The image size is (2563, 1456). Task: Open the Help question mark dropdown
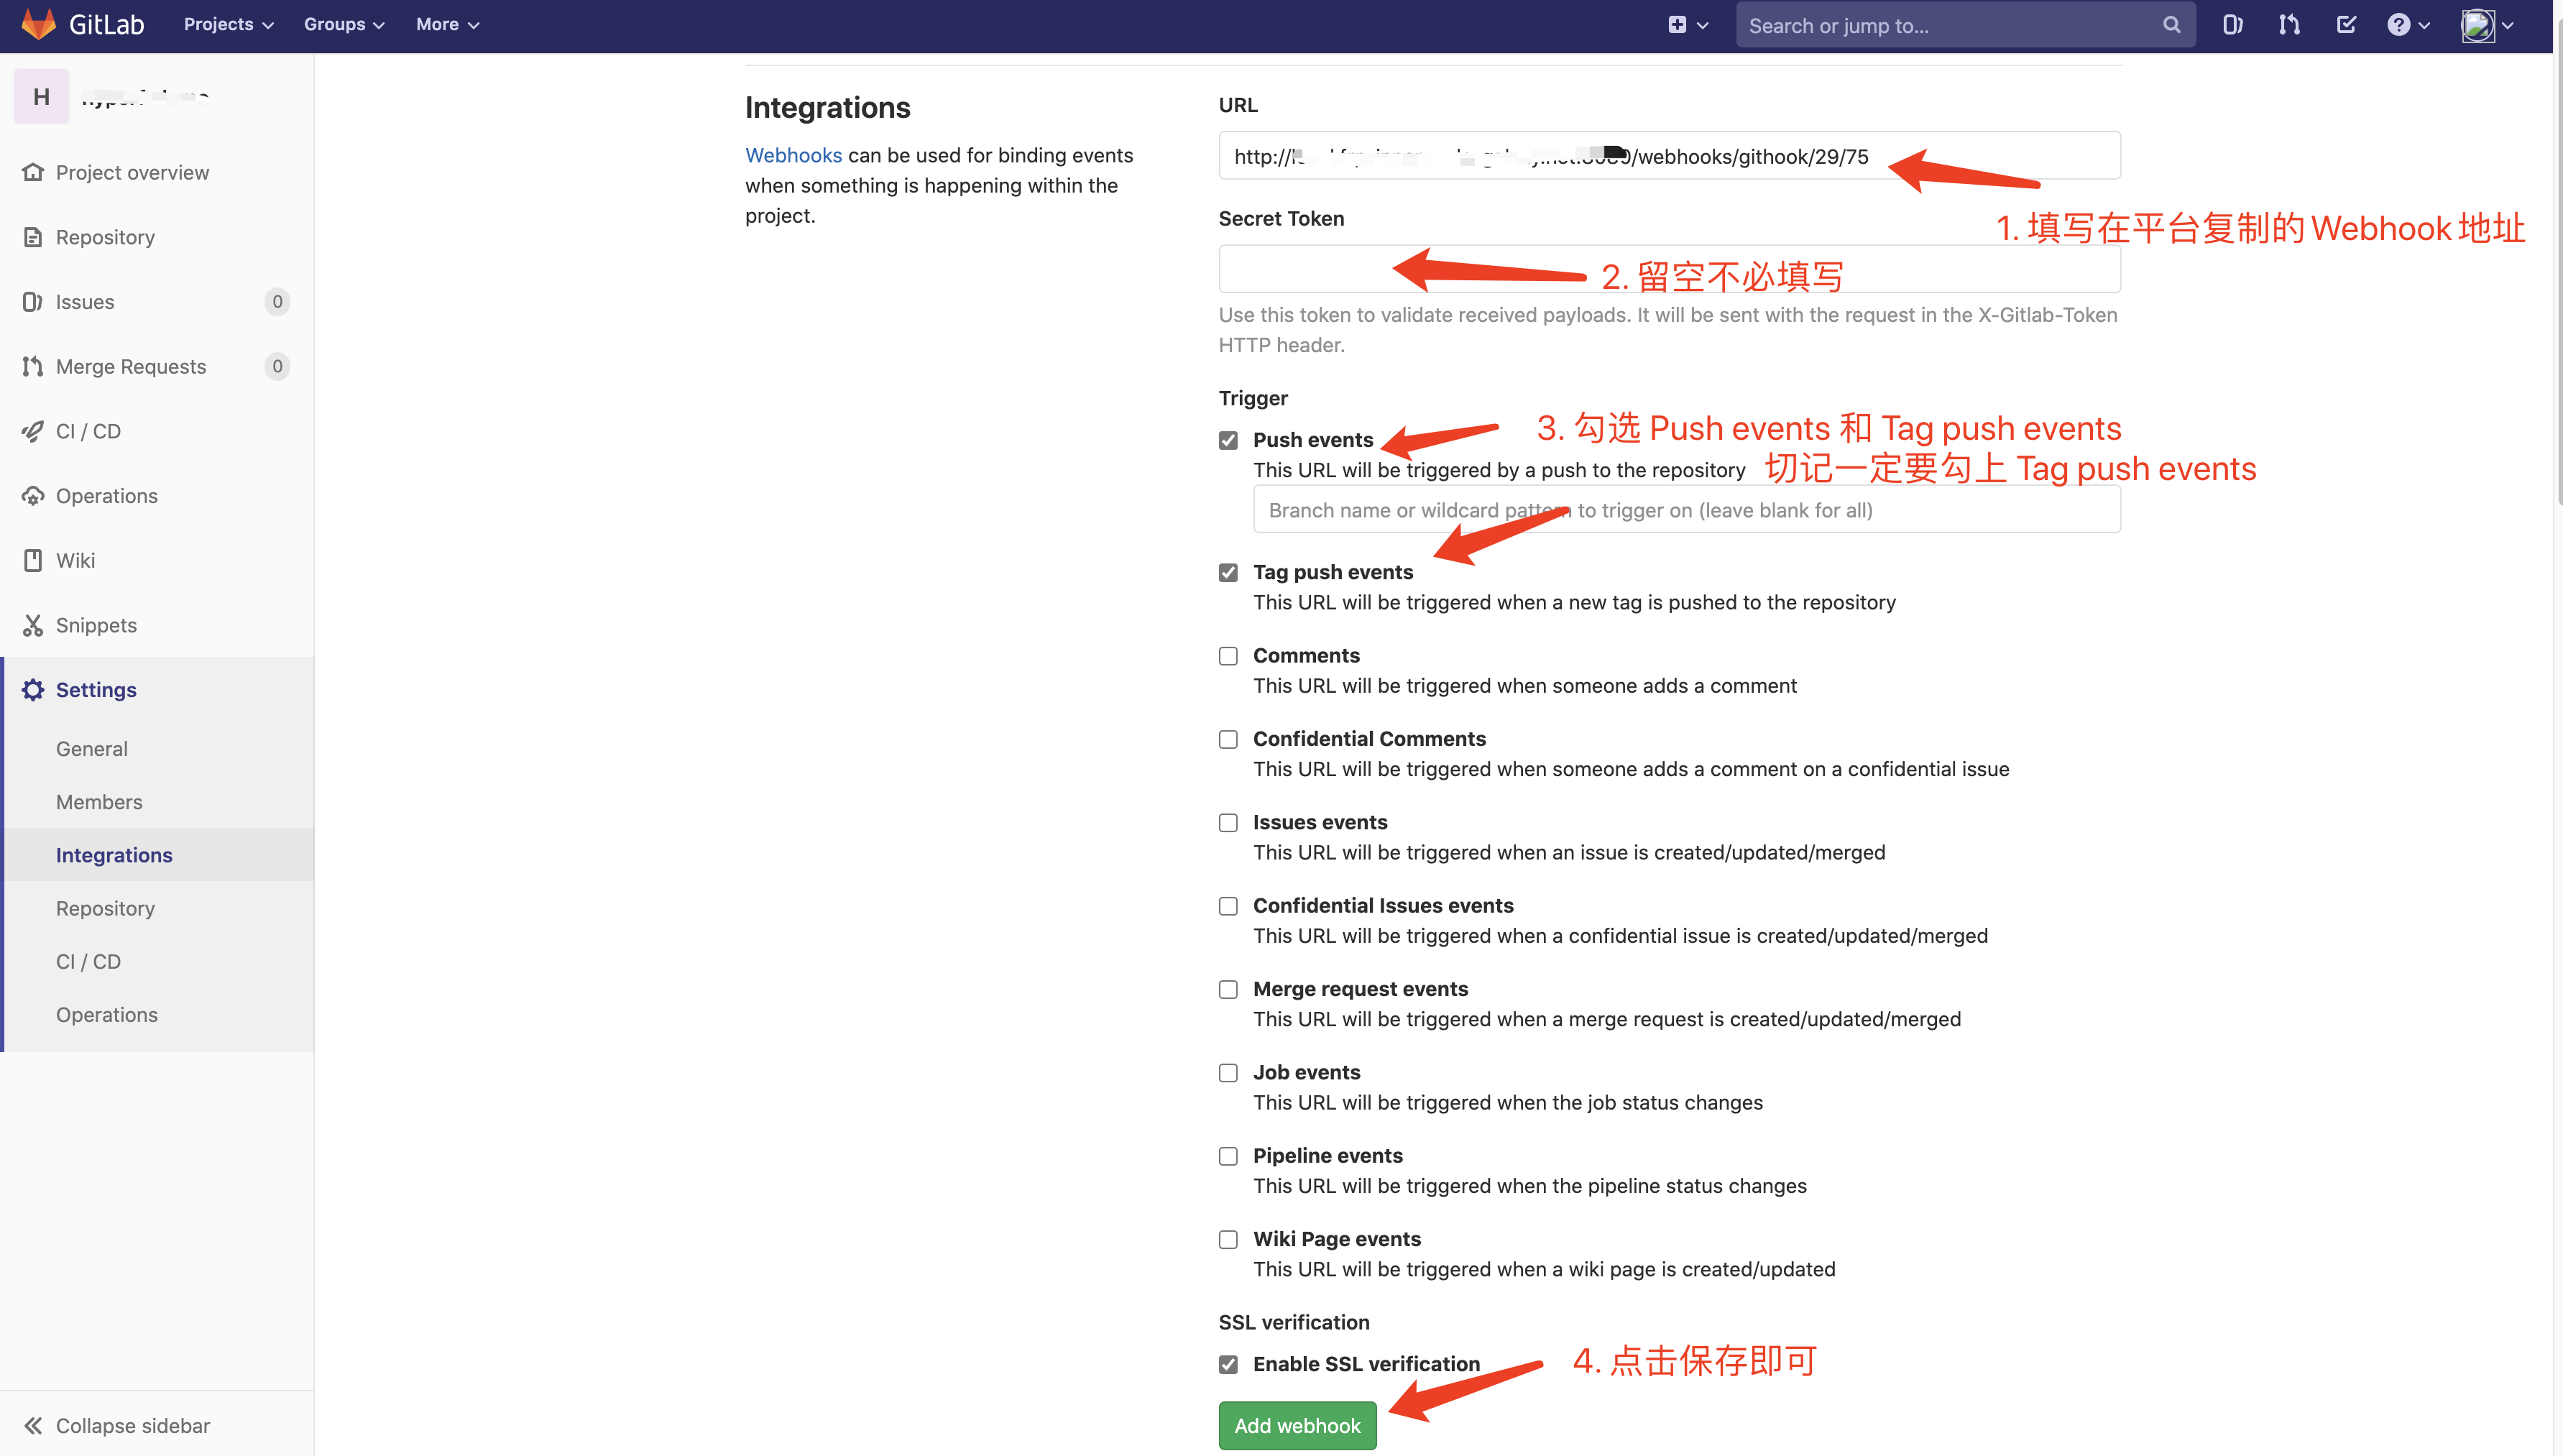tap(2407, 25)
